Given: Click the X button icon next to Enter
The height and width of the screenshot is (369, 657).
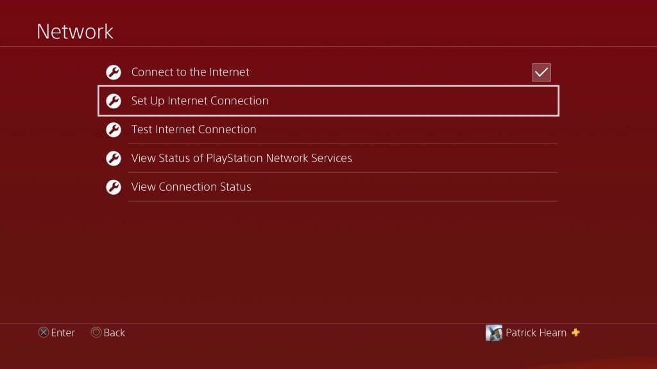Looking at the screenshot, I should tap(44, 332).
